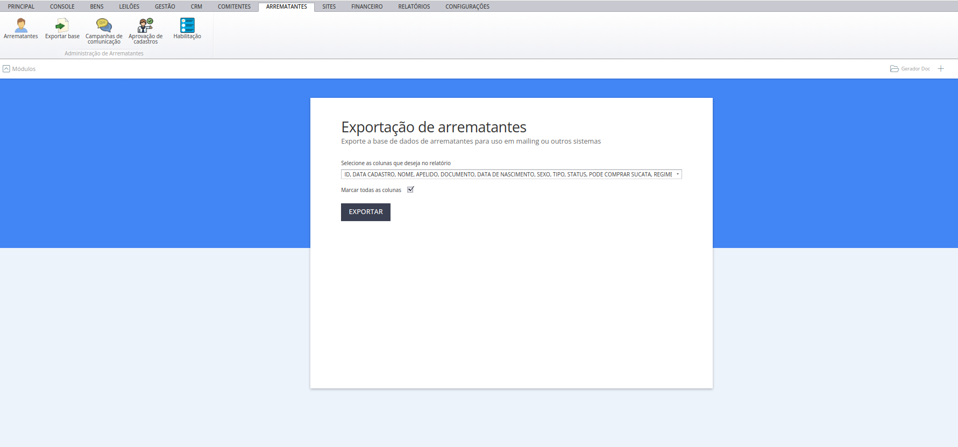Open the CRM tab
This screenshot has width=958, height=447.
(x=196, y=6)
